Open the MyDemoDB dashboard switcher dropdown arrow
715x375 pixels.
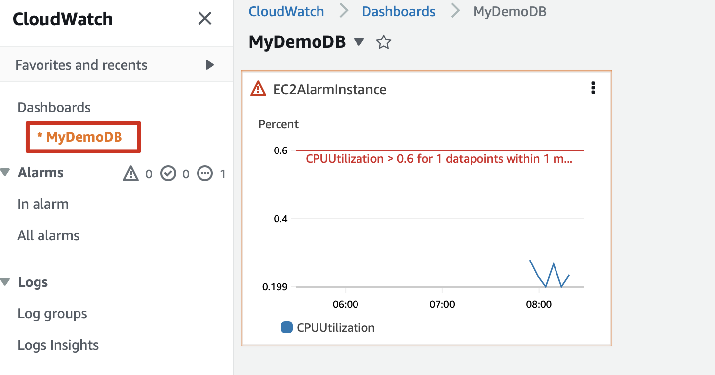click(359, 42)
